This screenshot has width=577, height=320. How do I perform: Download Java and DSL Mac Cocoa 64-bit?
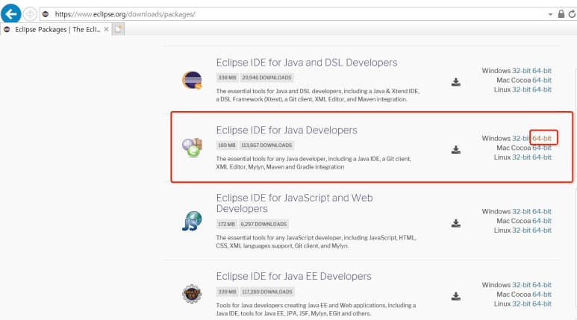click(542, 80)
